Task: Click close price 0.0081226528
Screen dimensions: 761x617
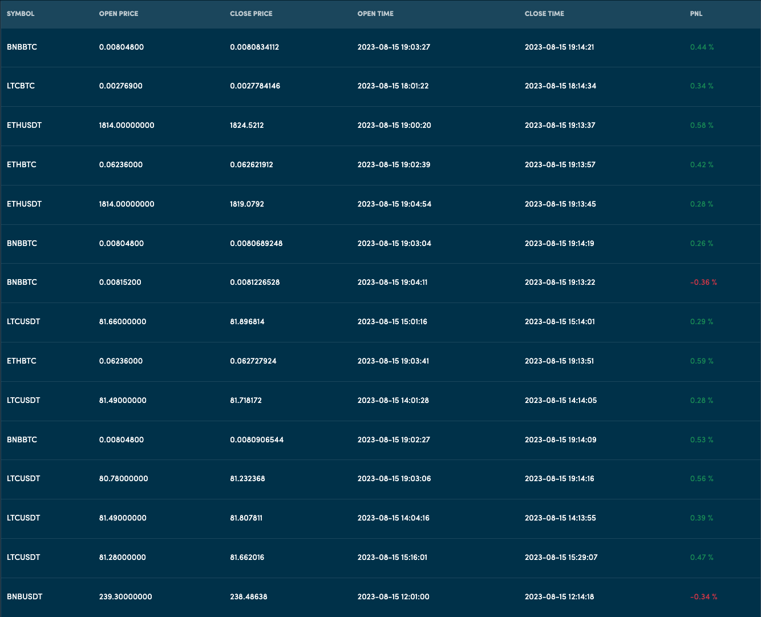Action: [x=255, y=283]
